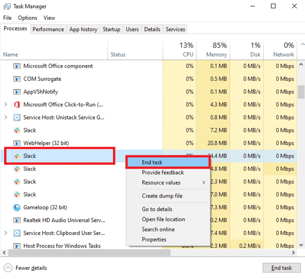Select Provide feedback in the context menu

click(168, 173)
